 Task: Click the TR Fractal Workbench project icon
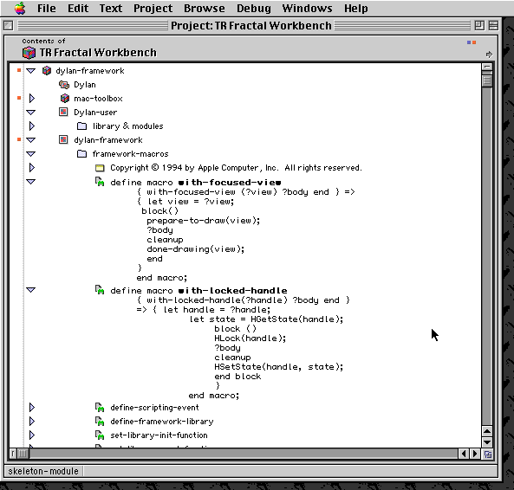[x=29, y=53]
